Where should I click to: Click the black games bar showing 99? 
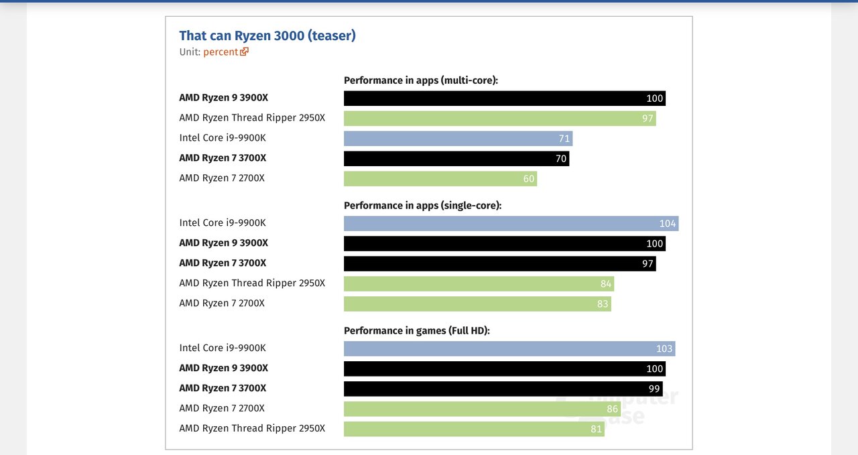coord(503,389)
